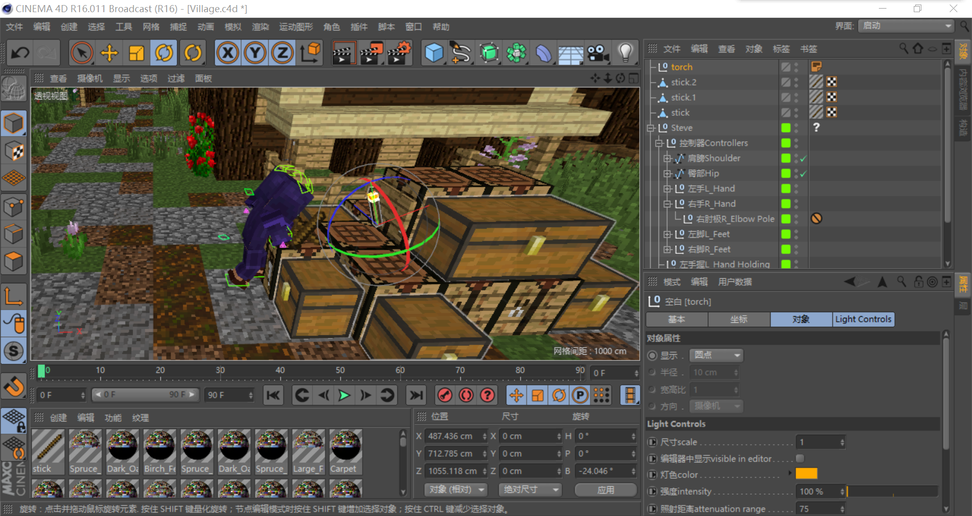Select the Carpet material thumbnail
Viewport: 972px width, 516px height.
tap(346, 452)
